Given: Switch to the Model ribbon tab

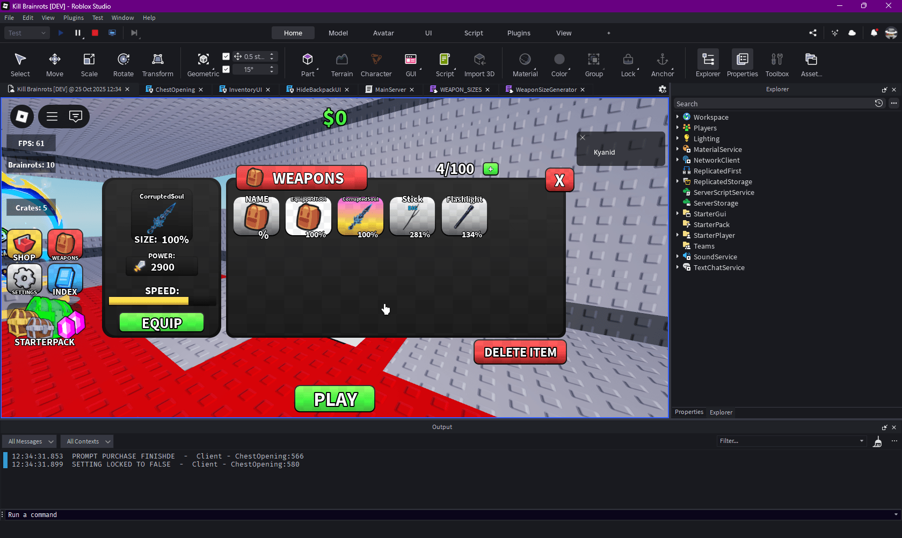Looking at the screenshot, I should point(338,33).
